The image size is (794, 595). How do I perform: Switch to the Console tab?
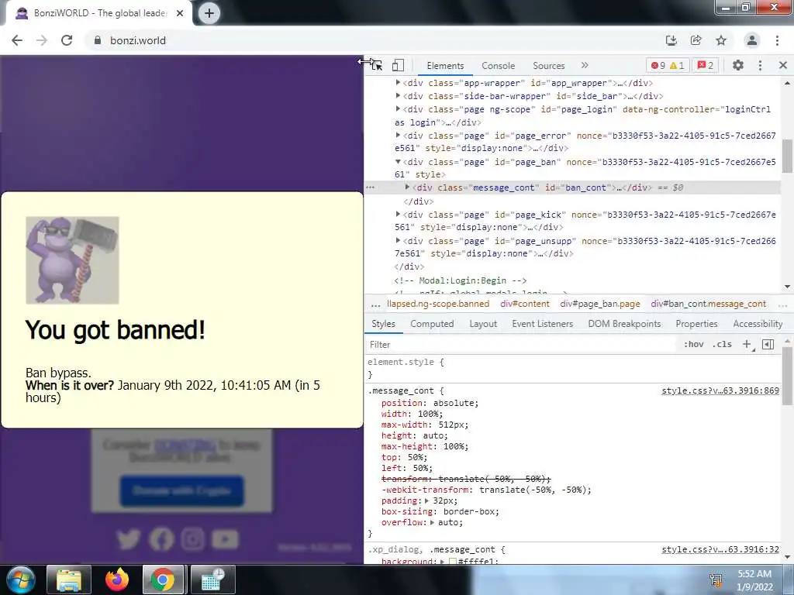tap(499, 66)
